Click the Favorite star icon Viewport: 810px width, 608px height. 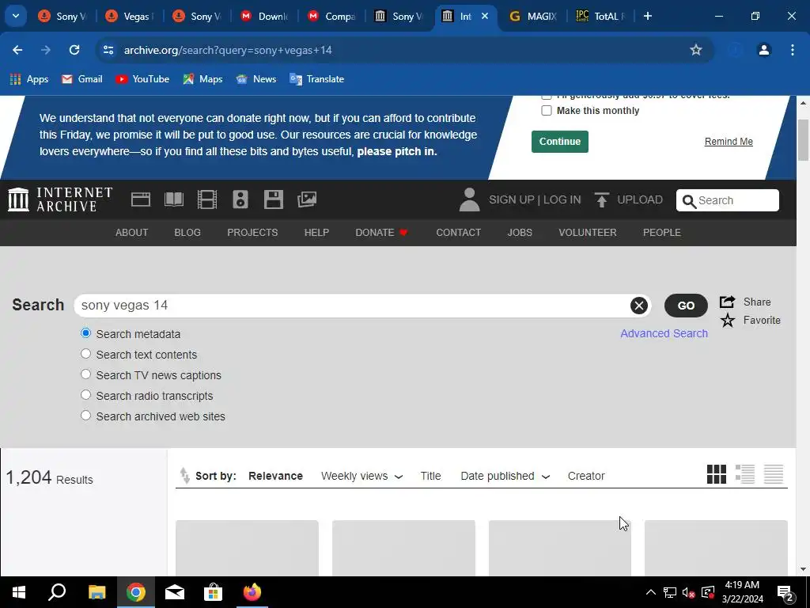click(x=728, y=321)
